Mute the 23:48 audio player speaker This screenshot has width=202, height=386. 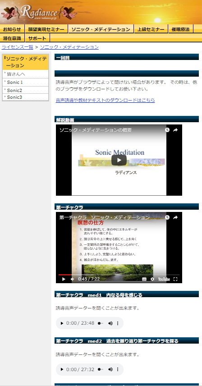point(110,323)
